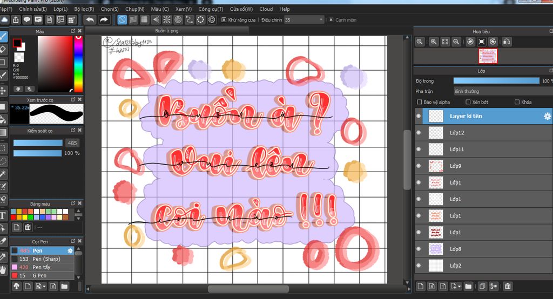
Task: Click the rotate left icon in the Navigator
Action: tap(470, 42)
